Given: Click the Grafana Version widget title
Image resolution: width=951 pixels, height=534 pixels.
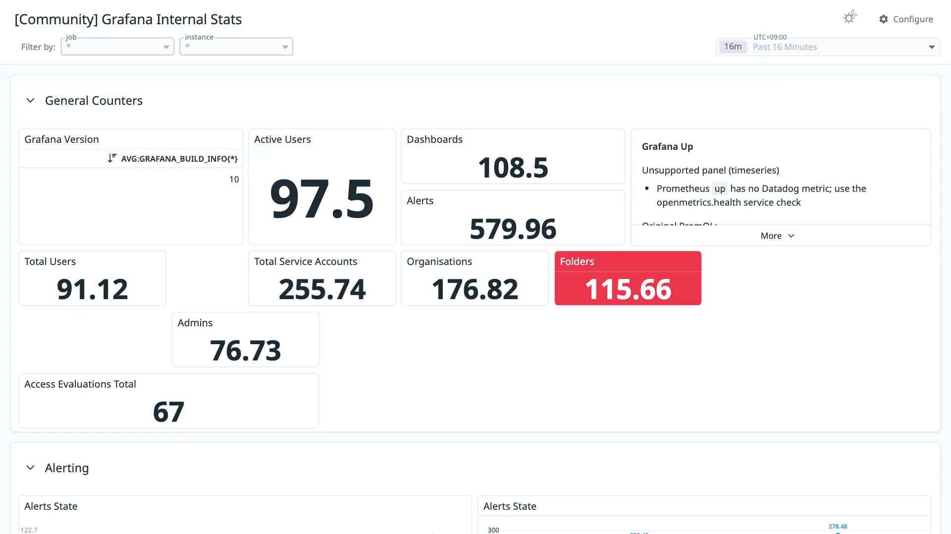Looking at the screenshot, I should (x=61, y=139).
